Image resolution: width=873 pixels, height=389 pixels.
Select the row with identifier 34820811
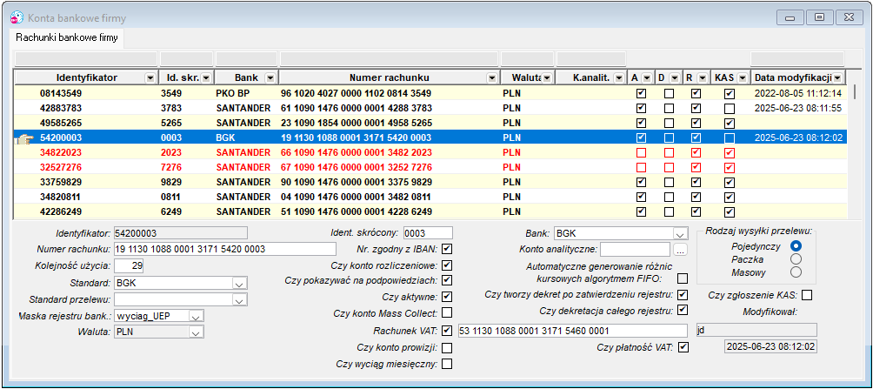pyautogui.click(x=431, y=197)
